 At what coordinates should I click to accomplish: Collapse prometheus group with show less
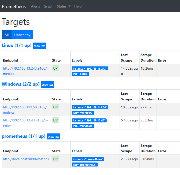click(53, 136)
